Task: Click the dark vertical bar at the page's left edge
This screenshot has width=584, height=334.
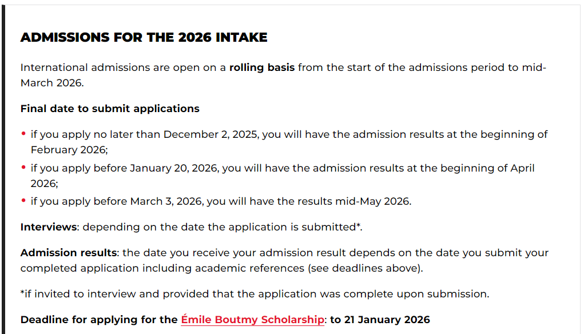Action: 3,172
